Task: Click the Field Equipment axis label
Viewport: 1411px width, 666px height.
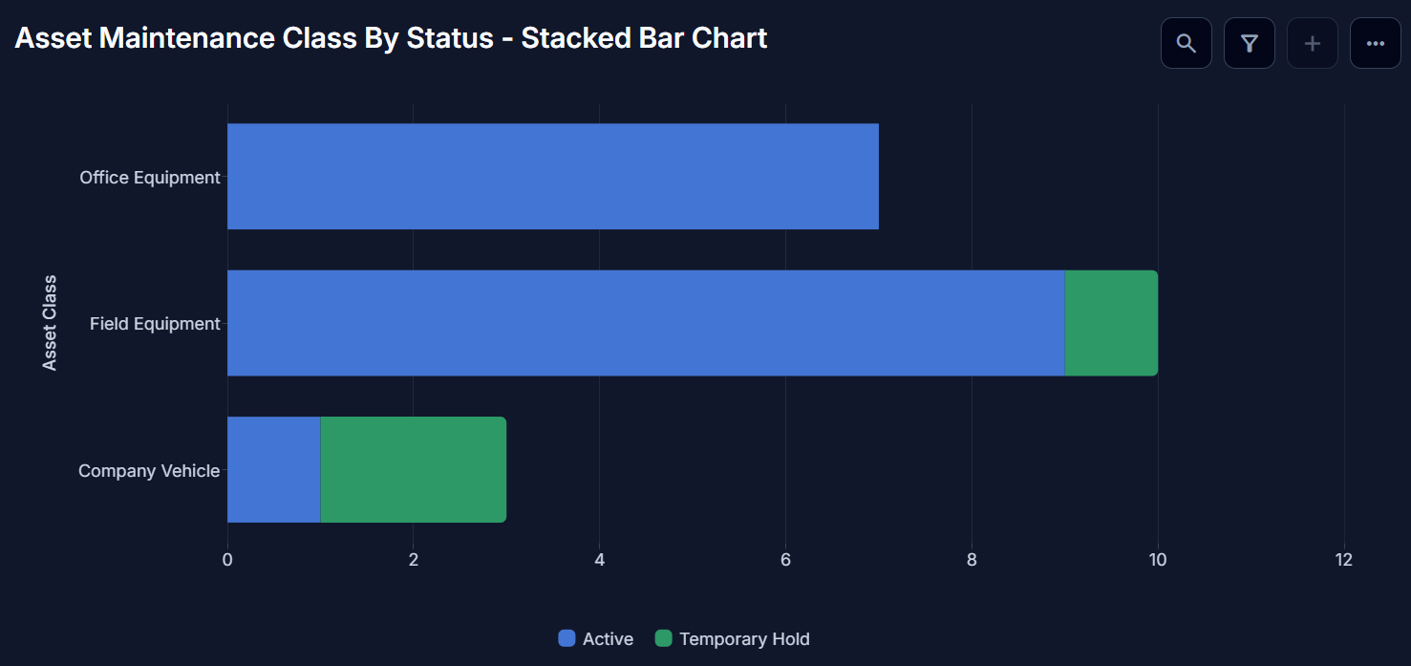Action: click(155, 324)
